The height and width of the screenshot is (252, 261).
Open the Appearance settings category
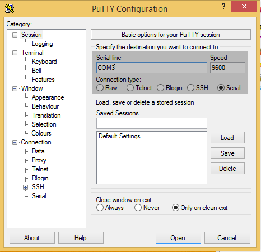click(48, 97)
